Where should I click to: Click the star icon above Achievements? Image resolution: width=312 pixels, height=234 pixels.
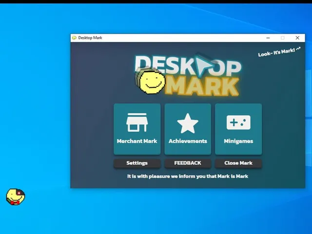point(188,123)
